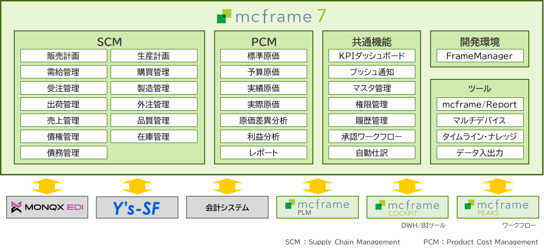The width and height of the screenshot is (544, 249).
Task: Select 実際原価 in PCM
Action: click(x=263, y=104)
